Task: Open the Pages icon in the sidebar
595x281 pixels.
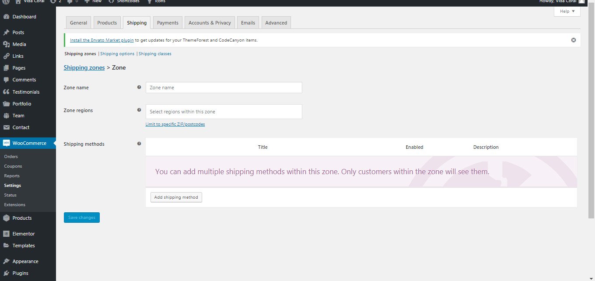Action: point(6,68)
